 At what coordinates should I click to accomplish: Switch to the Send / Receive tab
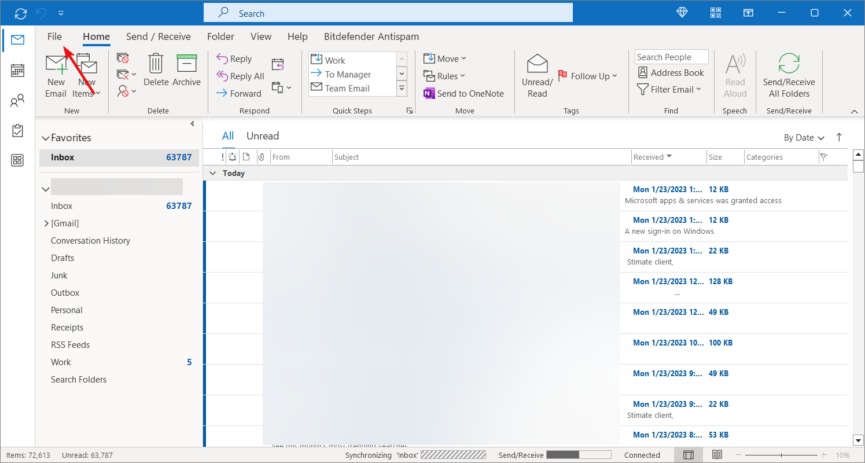159,36
